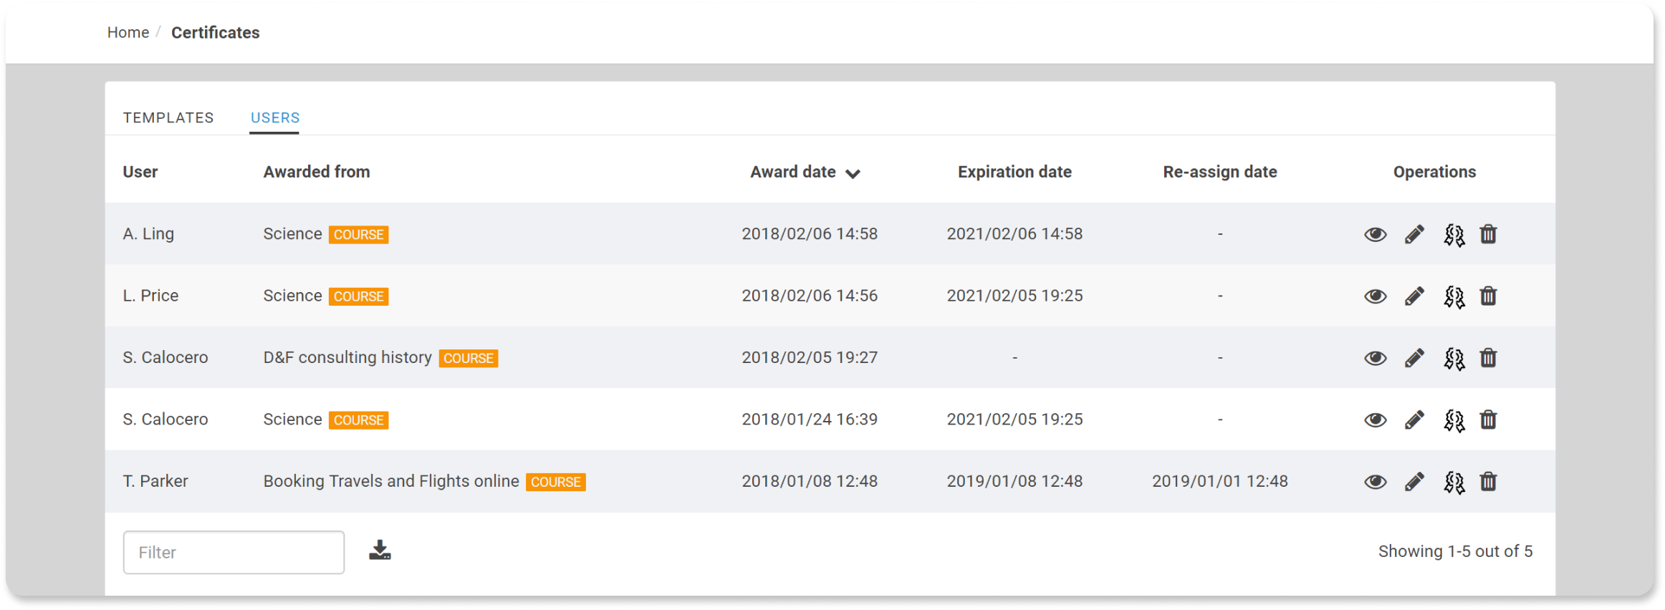The image size is (1665, 610).
Task: Edit T. Parker's certificate with pencil icon
Action: pyautogui.click(x=1414, y=482)
